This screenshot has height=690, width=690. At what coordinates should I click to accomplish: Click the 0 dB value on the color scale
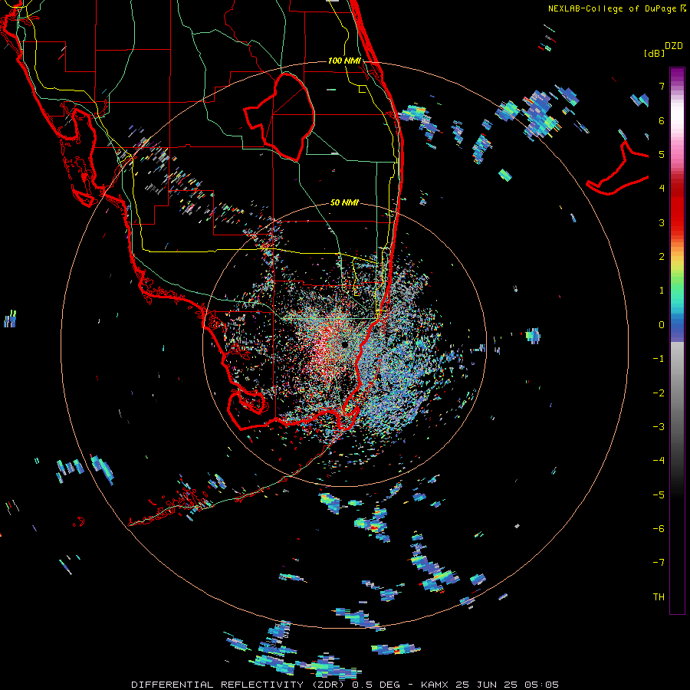tap(662, 325)
